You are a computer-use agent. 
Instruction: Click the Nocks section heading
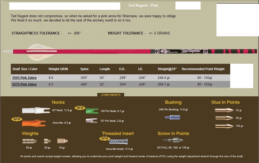click(x=58, y=102)
